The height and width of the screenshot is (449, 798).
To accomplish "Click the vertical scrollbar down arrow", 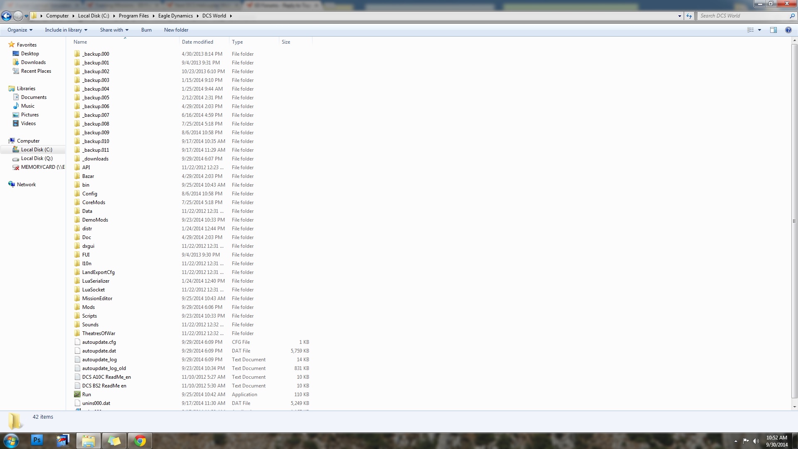I will (794, 407).
